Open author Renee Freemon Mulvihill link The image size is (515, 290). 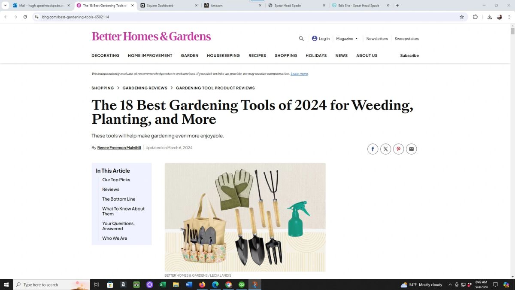119,148
